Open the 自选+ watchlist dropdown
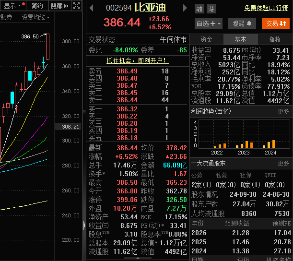 pos(209,24)
